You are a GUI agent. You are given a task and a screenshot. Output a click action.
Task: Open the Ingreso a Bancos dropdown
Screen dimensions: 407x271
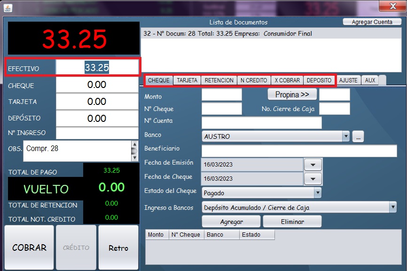(x=393, y=207)
